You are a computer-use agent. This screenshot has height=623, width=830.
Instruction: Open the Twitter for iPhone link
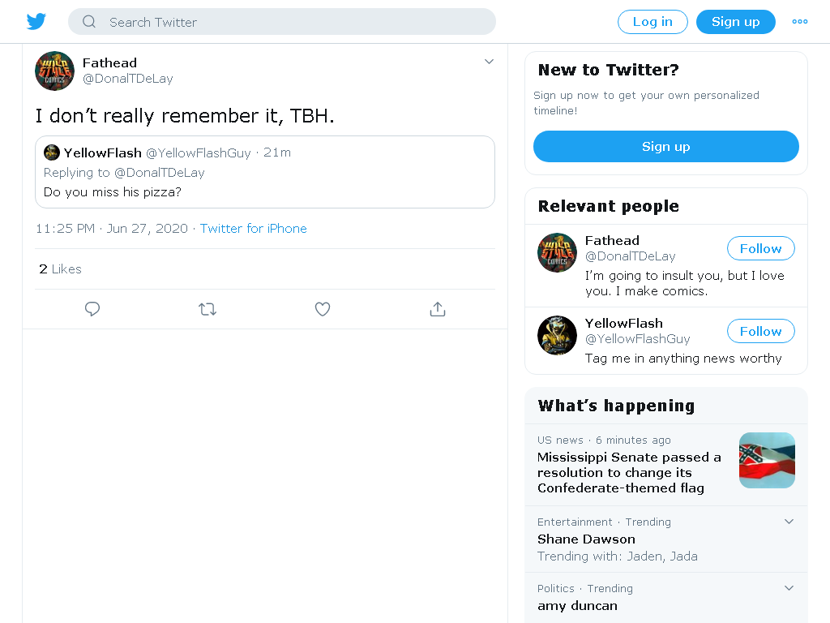(253, 228)
